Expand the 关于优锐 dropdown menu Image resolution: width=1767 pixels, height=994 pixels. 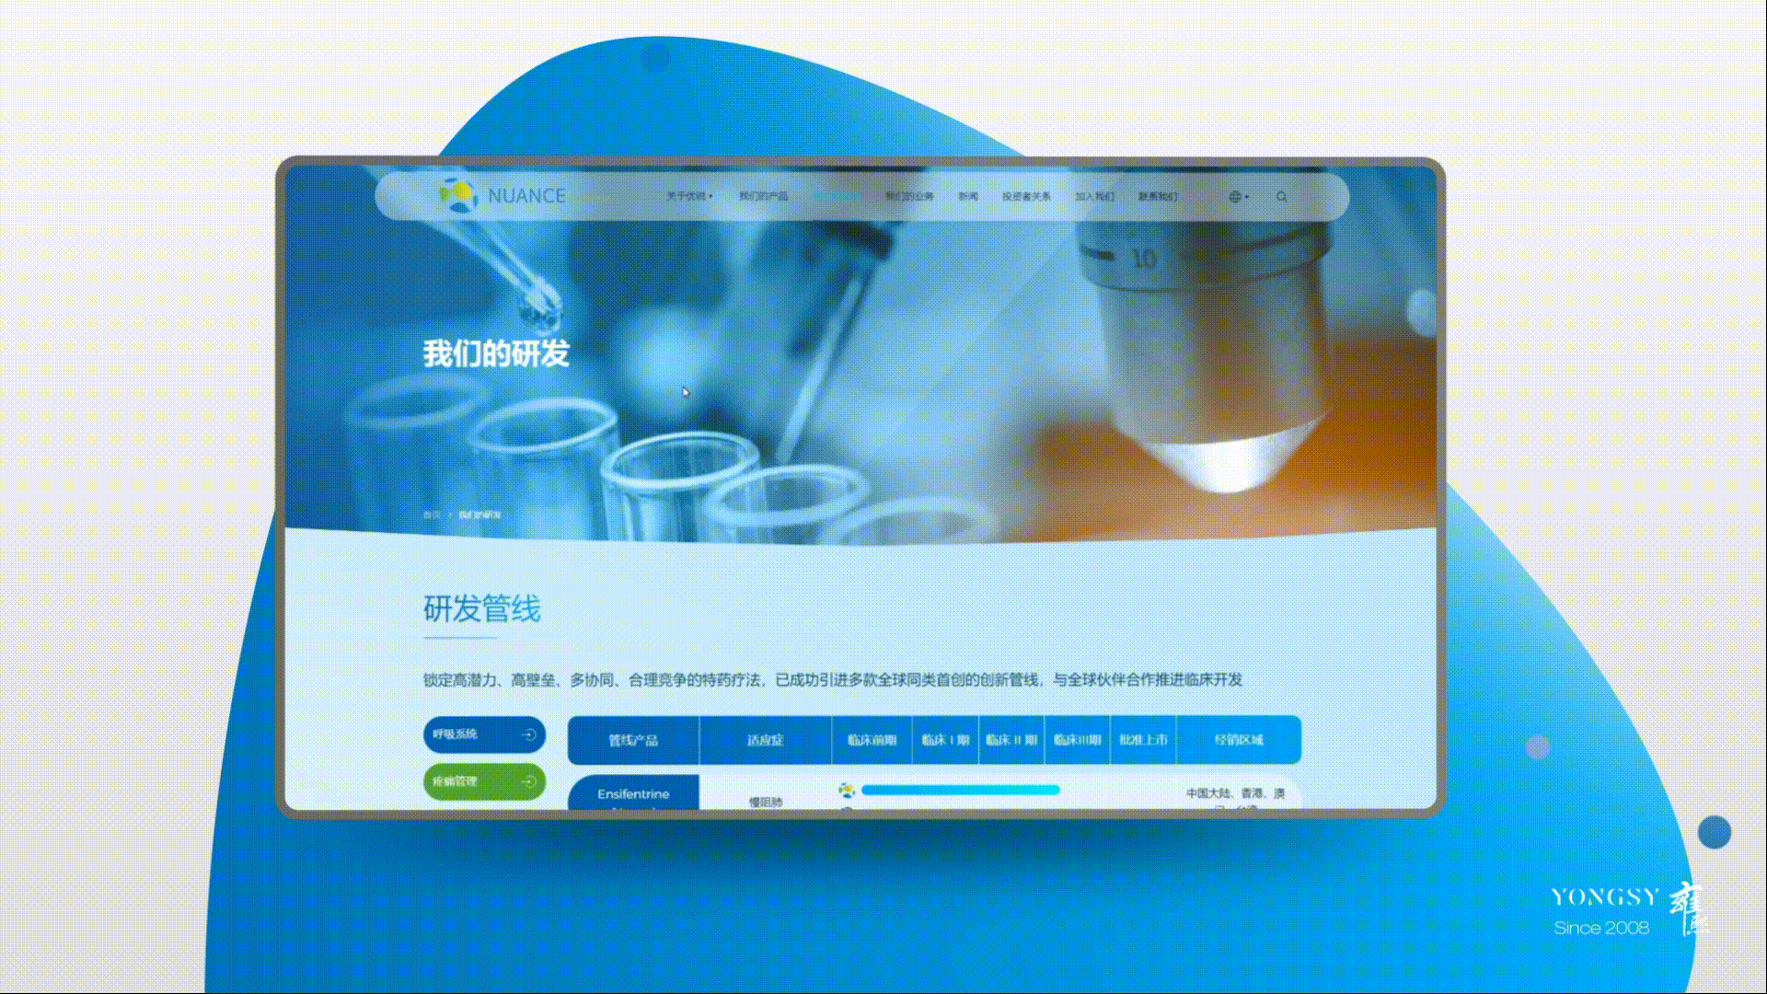(x=689, y=196)
